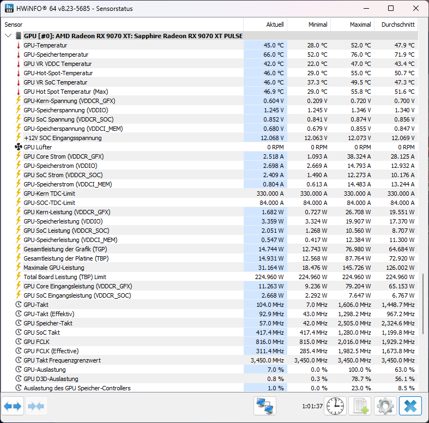Click the Aktuell column header

265,25
